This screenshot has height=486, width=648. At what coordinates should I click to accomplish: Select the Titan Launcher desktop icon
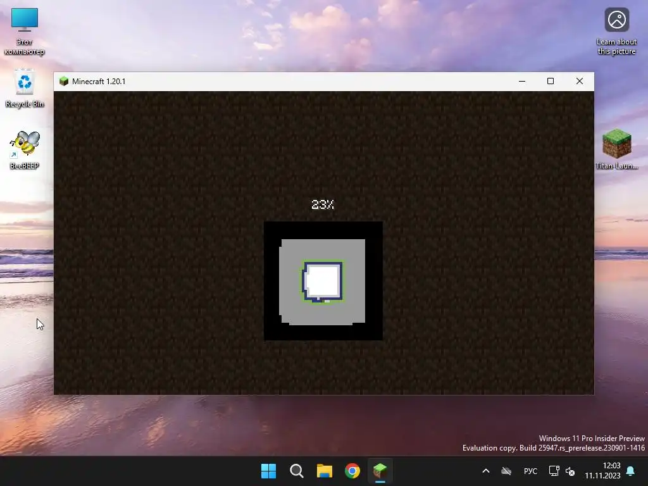click(616, 149)
